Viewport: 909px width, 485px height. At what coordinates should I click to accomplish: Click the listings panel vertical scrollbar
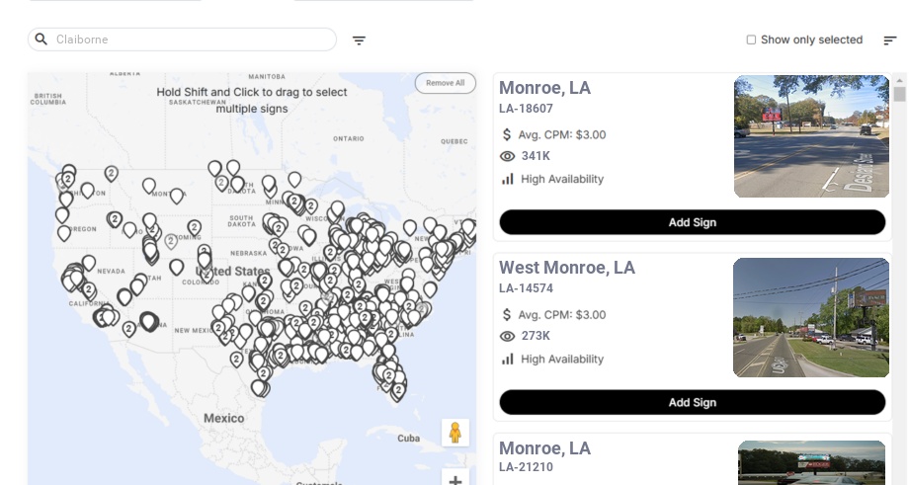899,94
